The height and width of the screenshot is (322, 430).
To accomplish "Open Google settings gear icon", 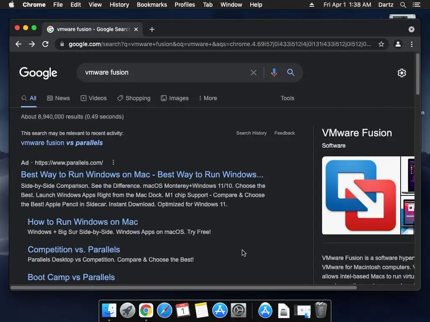I will tap(402, 73).
